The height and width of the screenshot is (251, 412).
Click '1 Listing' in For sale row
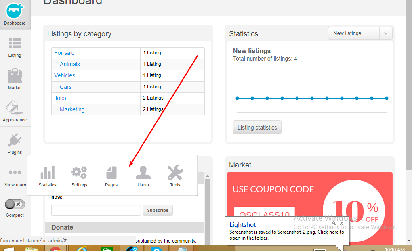point(152,53)
